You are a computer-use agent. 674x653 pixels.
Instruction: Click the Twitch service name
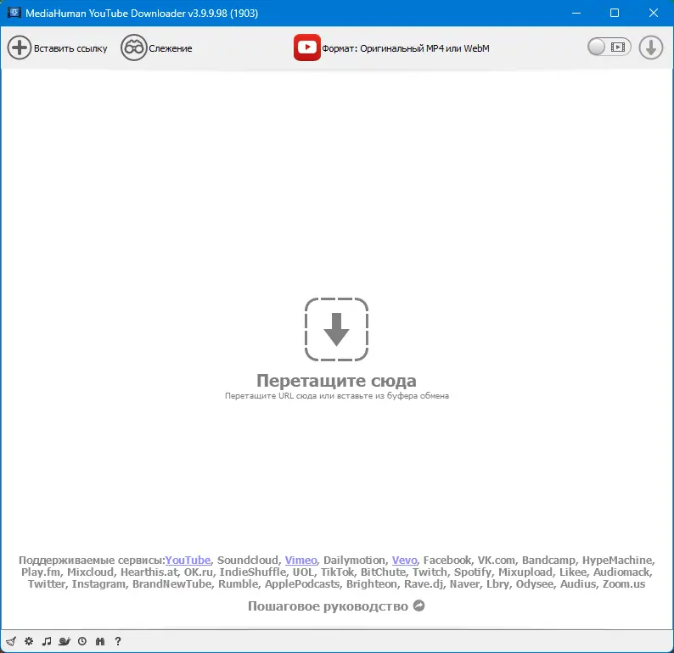[x=430, y=572]
